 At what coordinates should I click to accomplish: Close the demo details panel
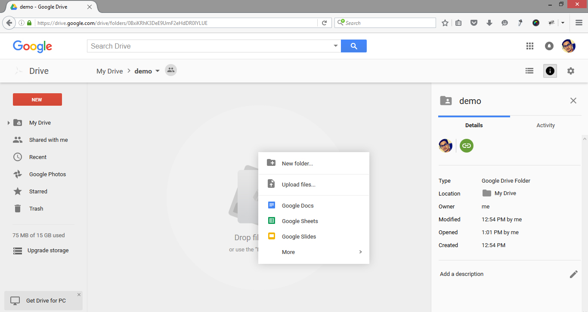click(x=573, y=101)
